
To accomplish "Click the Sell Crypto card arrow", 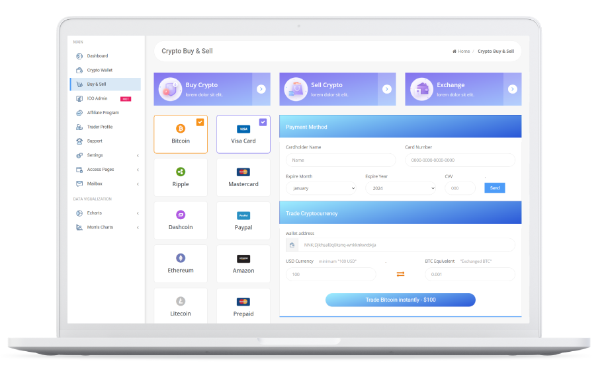I will [x=387, y=89].
